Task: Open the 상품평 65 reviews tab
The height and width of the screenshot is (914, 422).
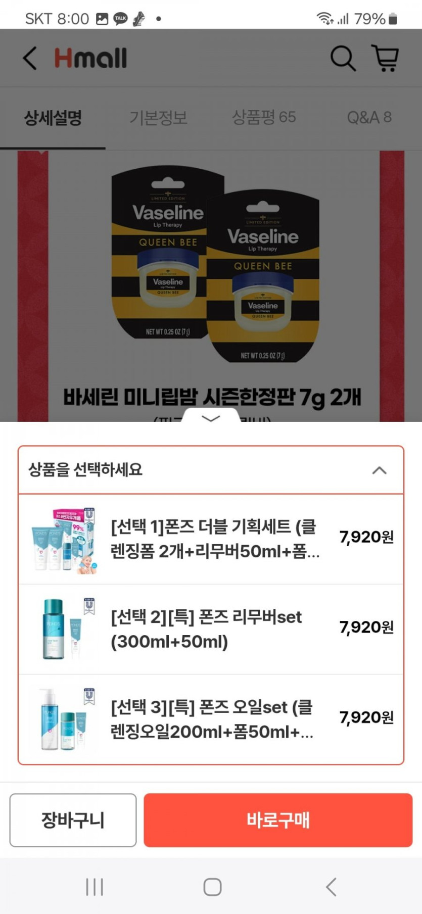Action: click(x=264, y=117)
